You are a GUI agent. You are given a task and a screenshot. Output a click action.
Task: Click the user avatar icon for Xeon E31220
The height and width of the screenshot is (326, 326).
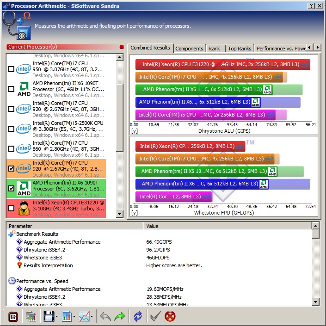pyautogui.click(x=24, y=208)
